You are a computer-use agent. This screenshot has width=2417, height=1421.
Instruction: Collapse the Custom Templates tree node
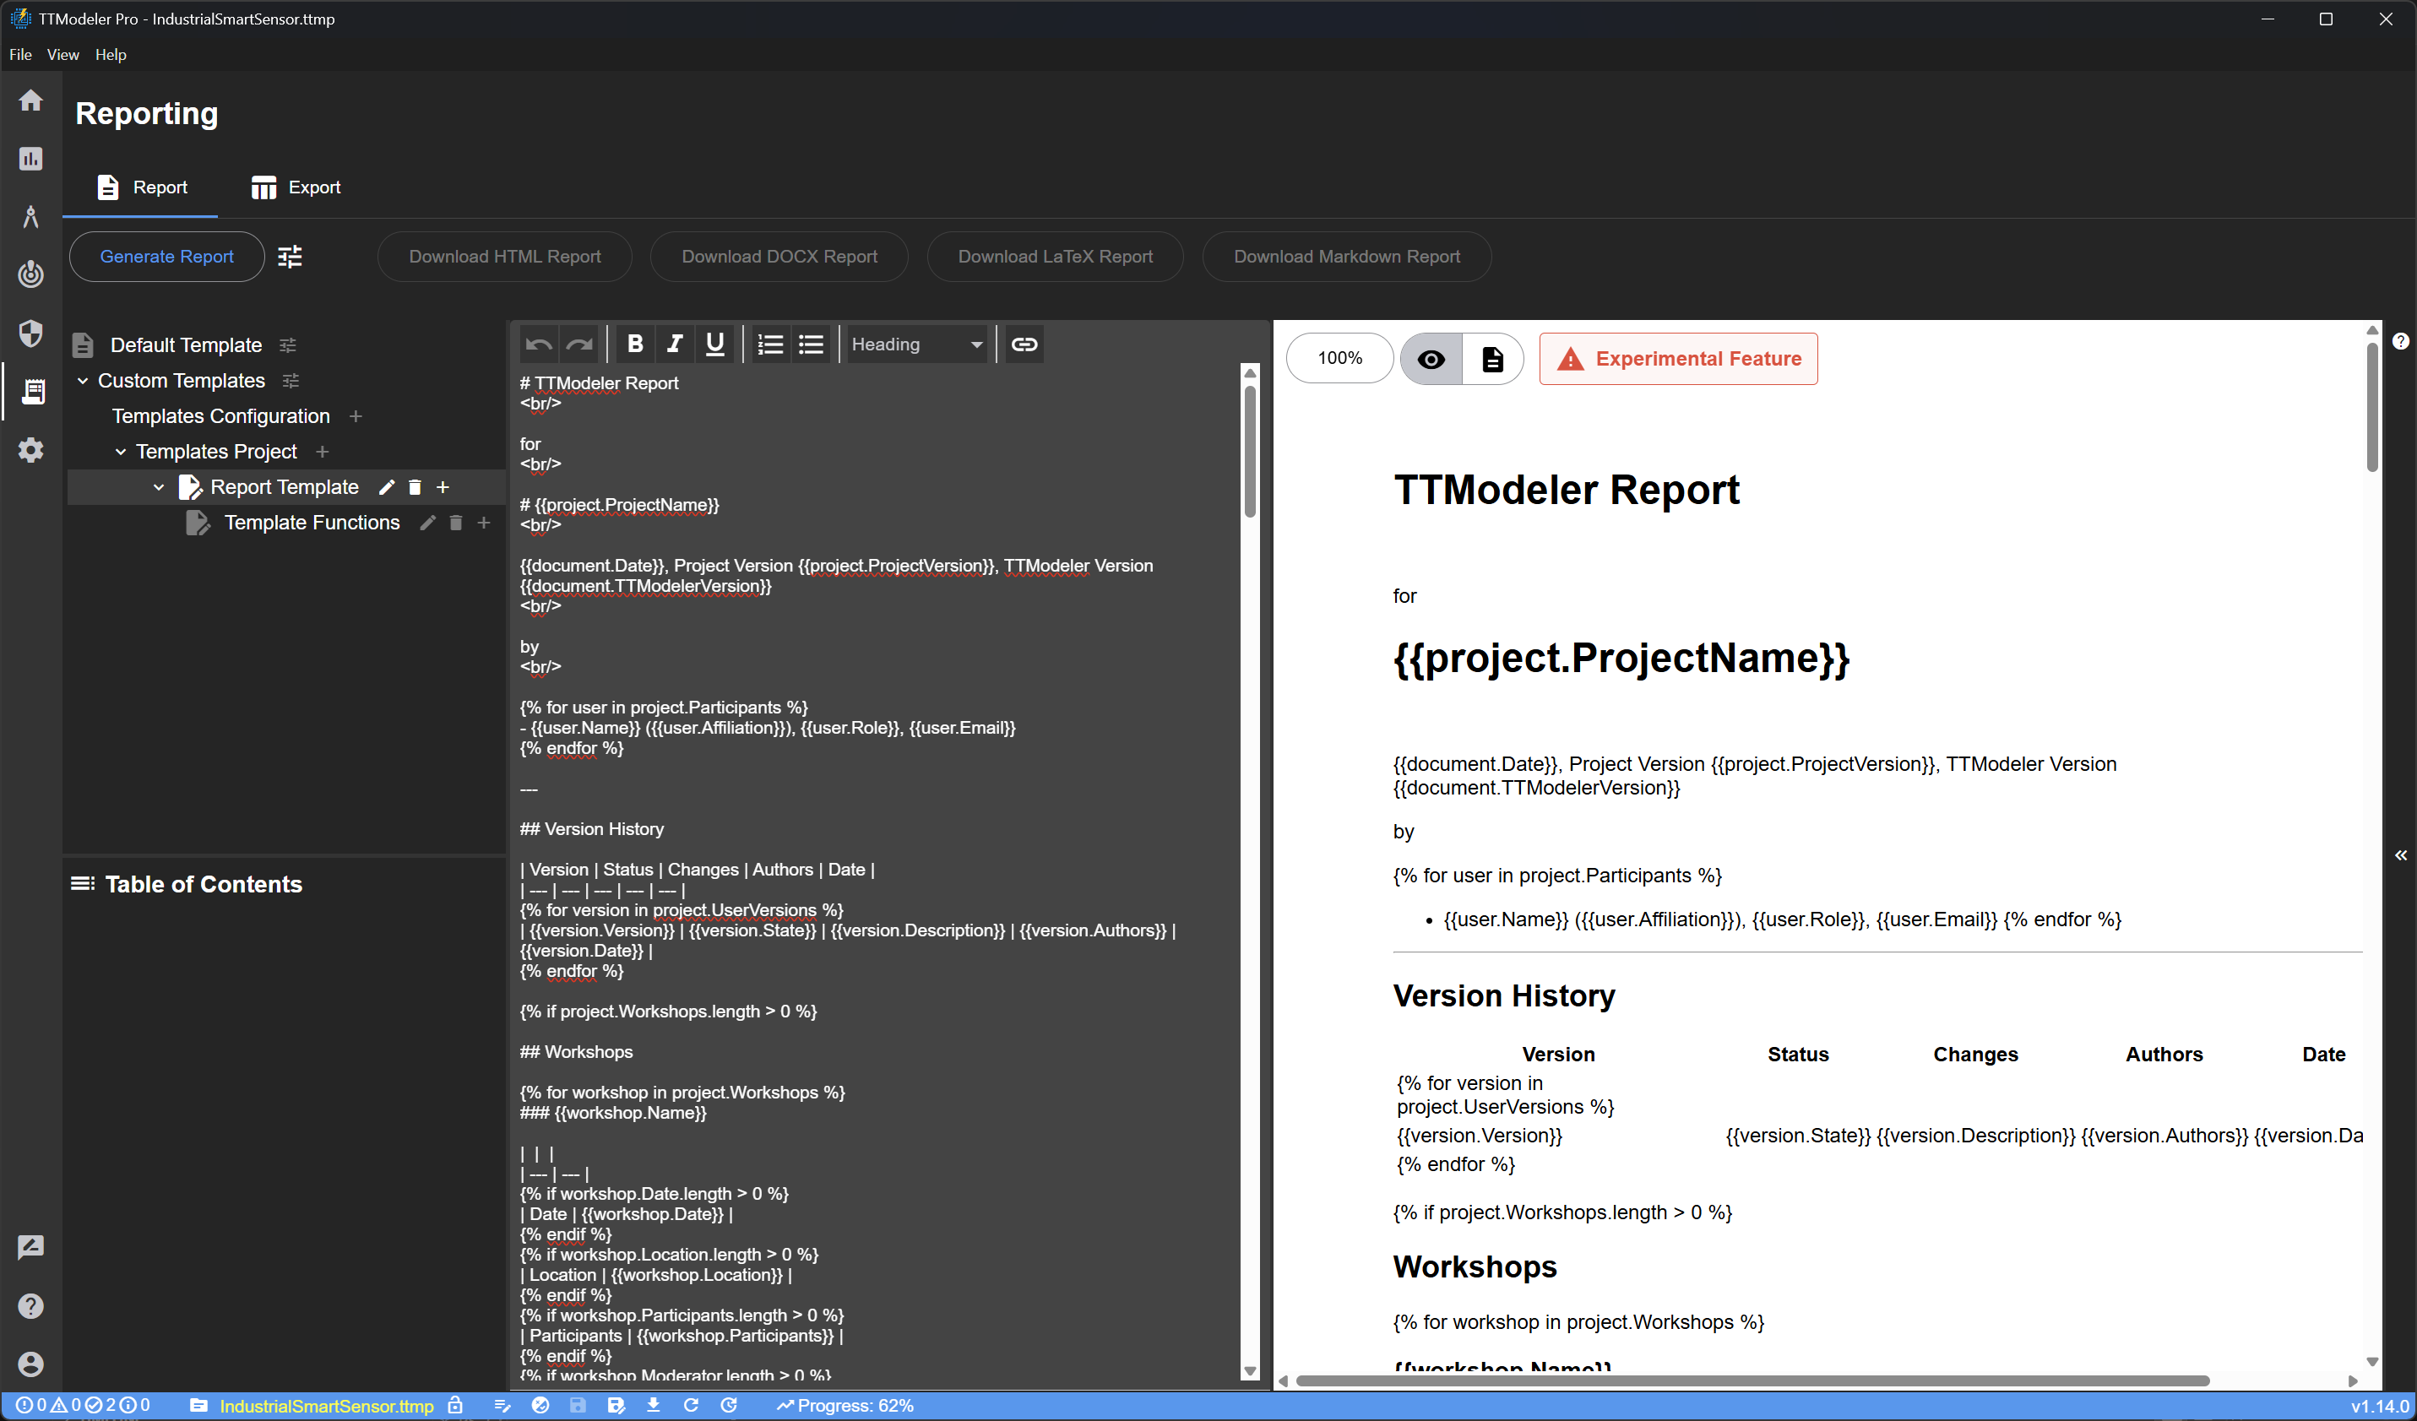tap(83, 381)
